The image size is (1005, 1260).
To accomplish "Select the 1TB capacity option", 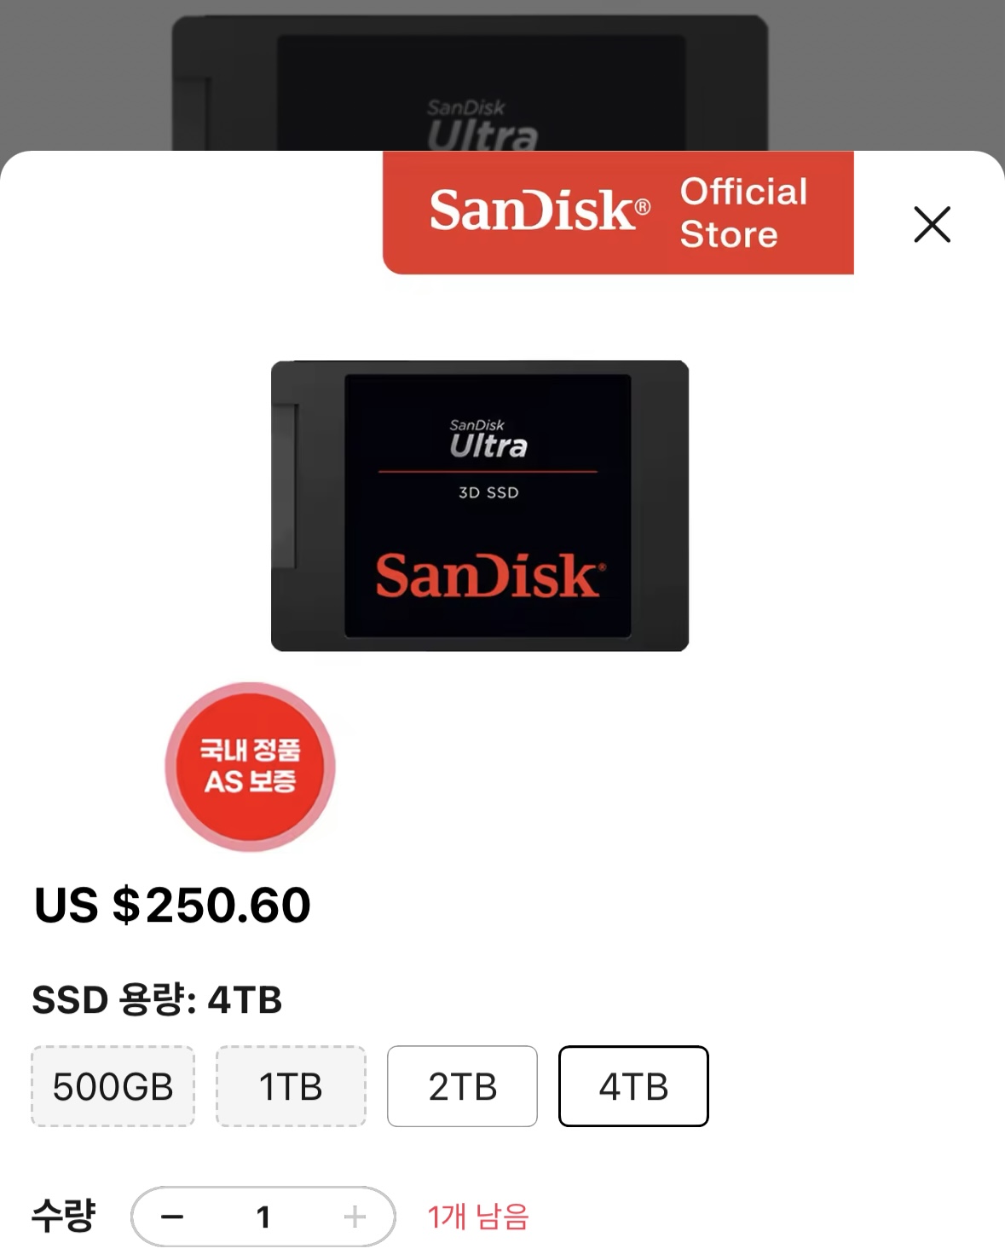I will [x=291, y=1086].
